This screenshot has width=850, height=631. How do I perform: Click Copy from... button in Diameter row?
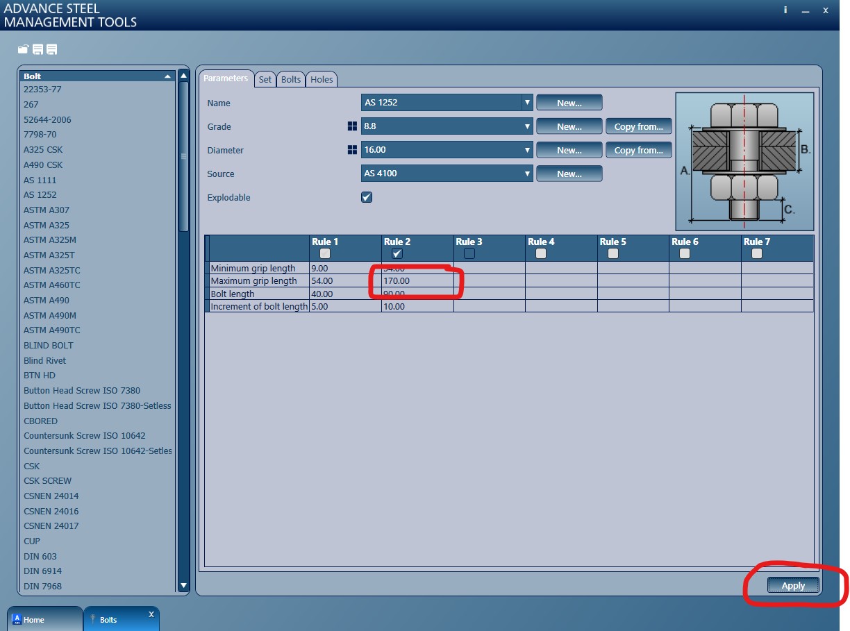(x=639, y=150)
